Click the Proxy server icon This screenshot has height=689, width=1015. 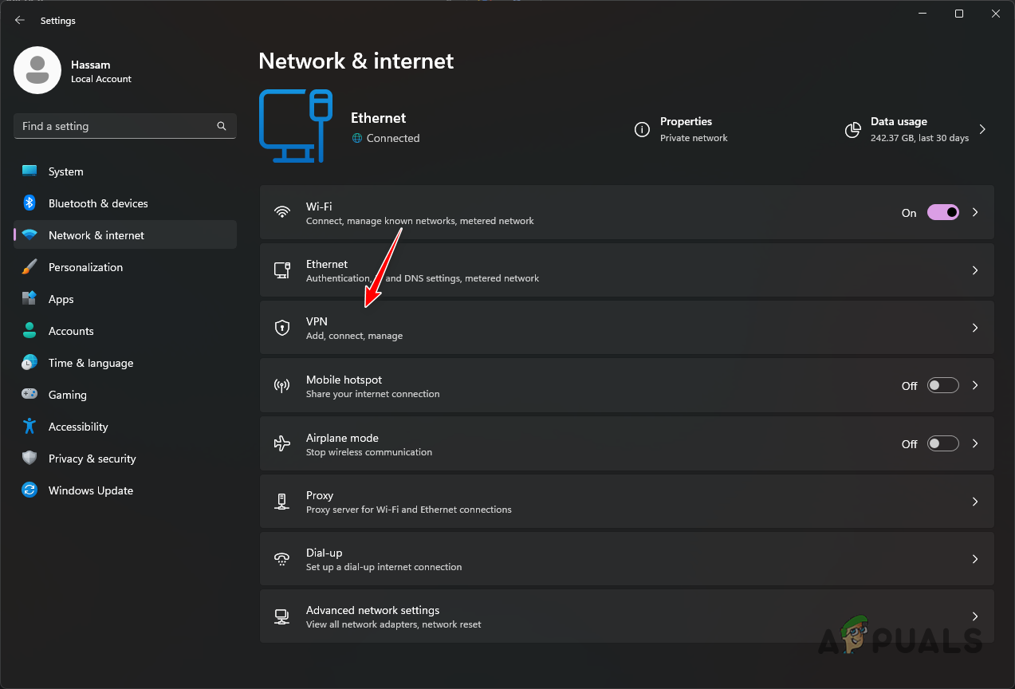pyautogui.click(x=282, y=501)
